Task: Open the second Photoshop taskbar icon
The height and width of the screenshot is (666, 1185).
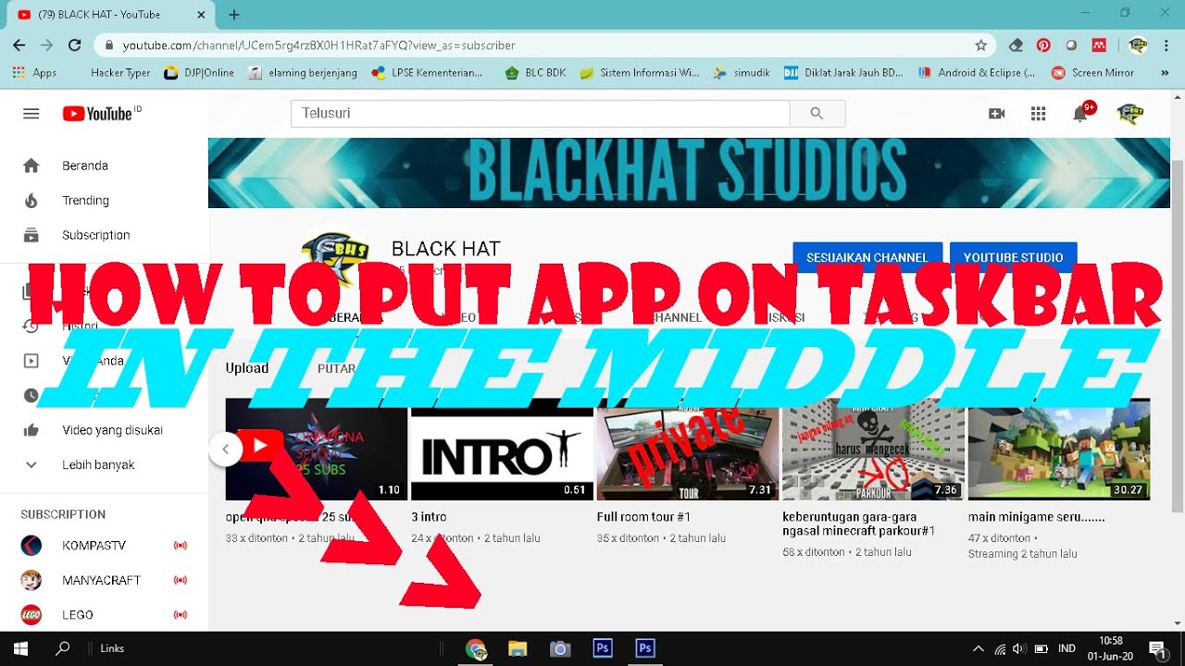Action: 645,648
